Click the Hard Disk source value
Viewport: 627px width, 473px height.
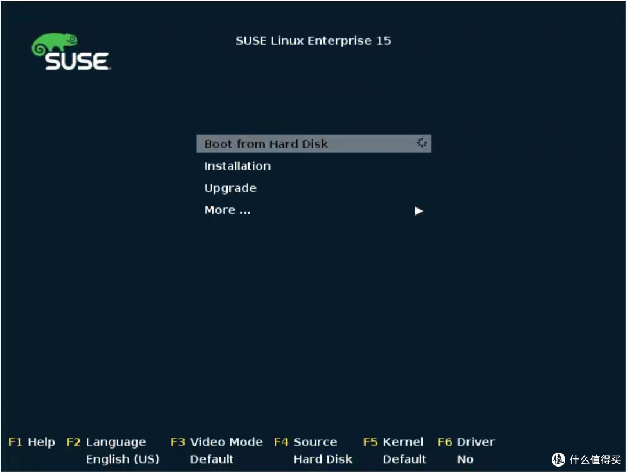click(323, 460)
